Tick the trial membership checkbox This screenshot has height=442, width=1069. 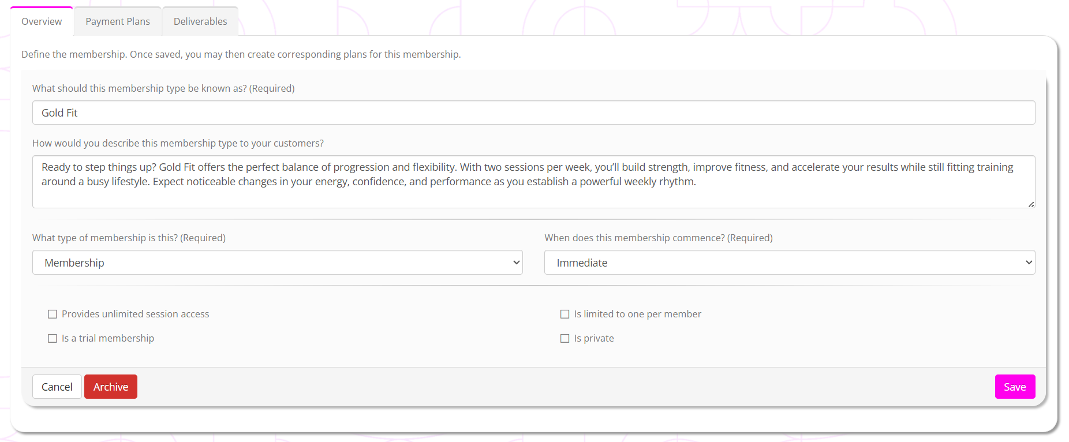[53, 339]
